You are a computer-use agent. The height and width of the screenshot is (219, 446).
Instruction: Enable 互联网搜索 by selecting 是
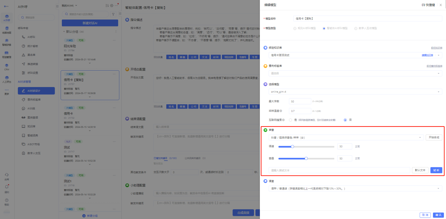tap(290, 120)
